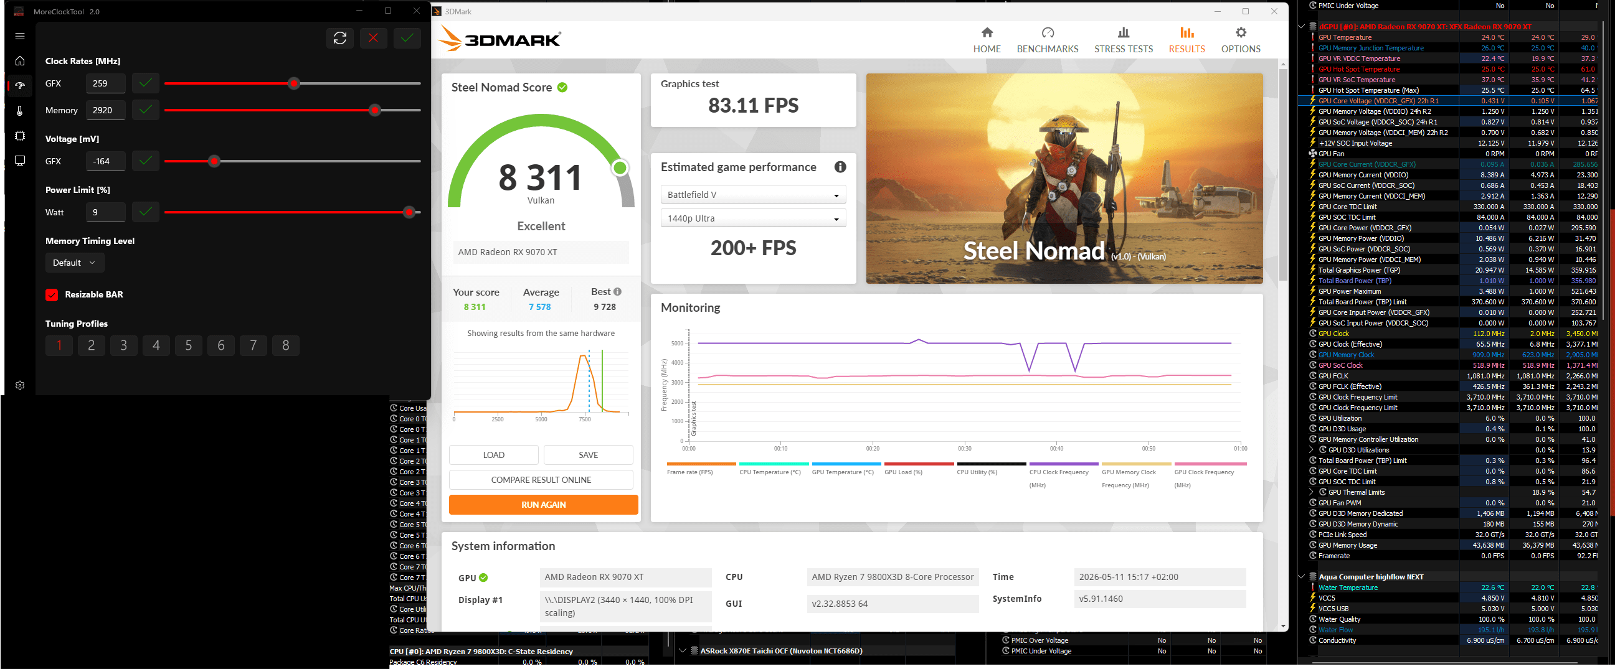Collapse the dGPU AMD Radeon RX 9070 XT sensor group
The image size is (1615, 669).
1302,26
